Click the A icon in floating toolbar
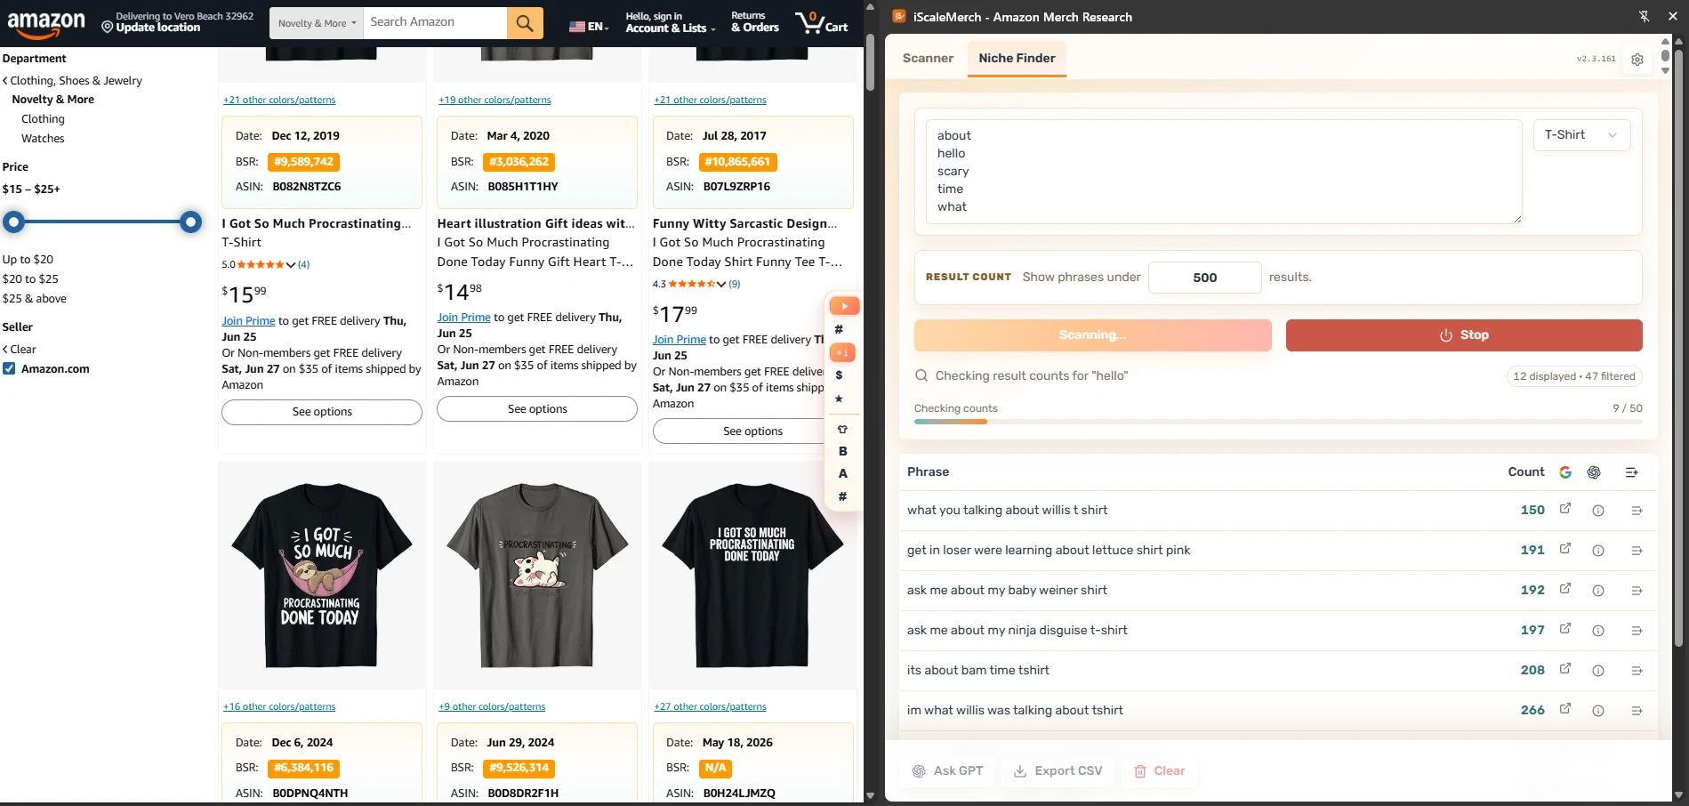 pos(842,474)
